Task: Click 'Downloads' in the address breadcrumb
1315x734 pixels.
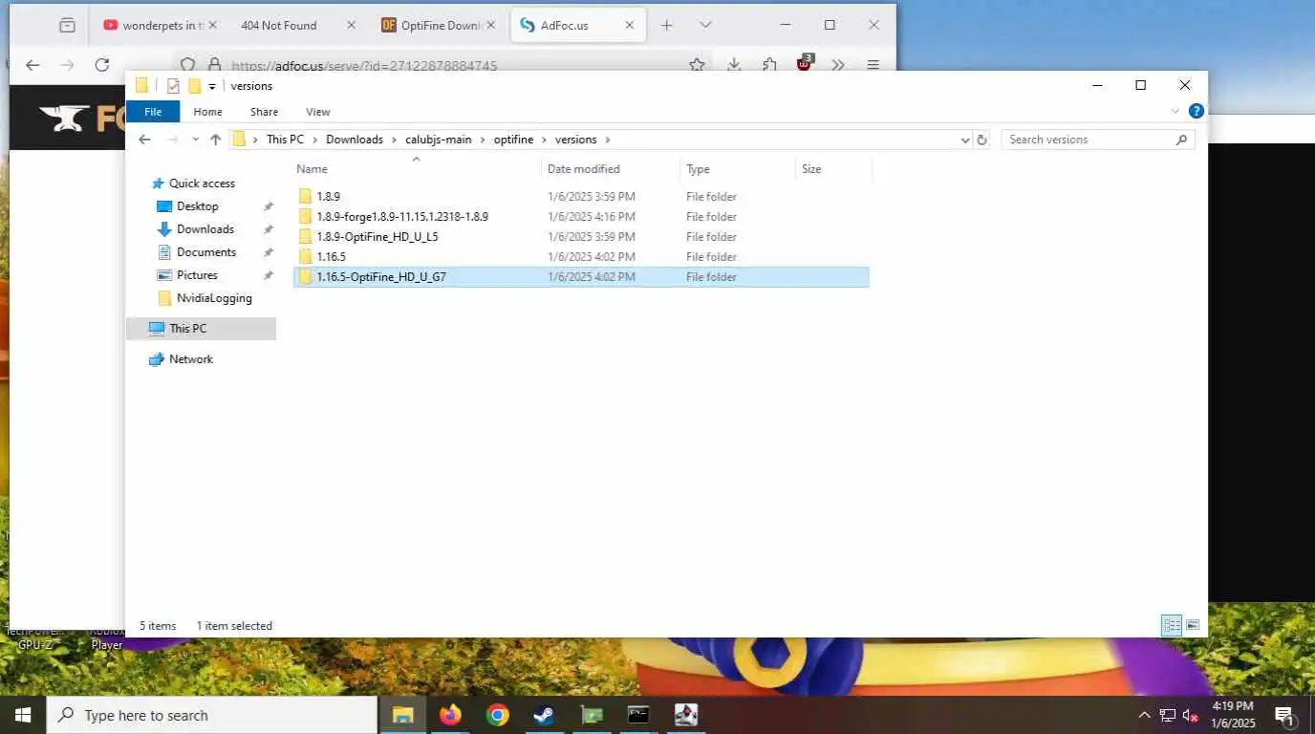Action: [355, 140]
